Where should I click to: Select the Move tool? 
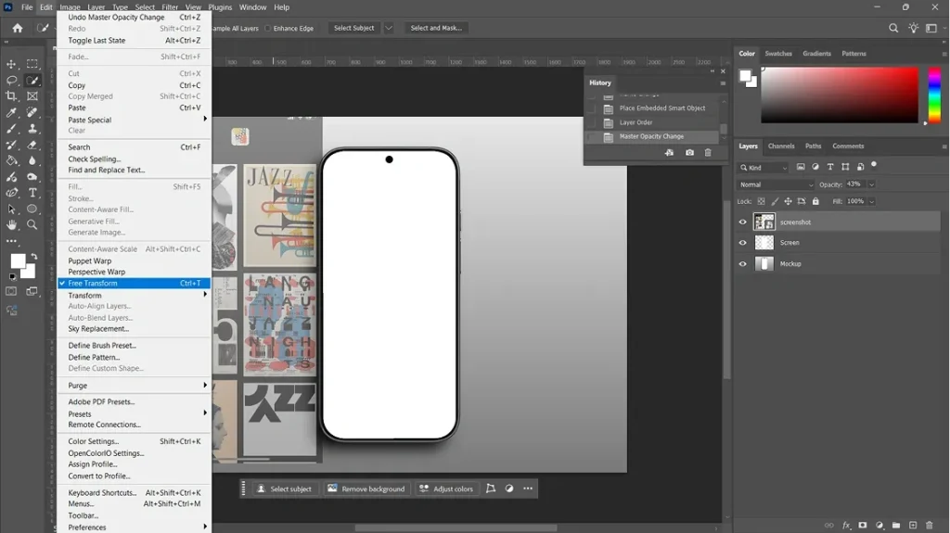coord(11,64)
